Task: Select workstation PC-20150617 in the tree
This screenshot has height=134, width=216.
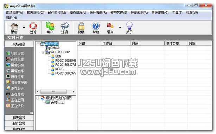Action: (x=65, y=65)
